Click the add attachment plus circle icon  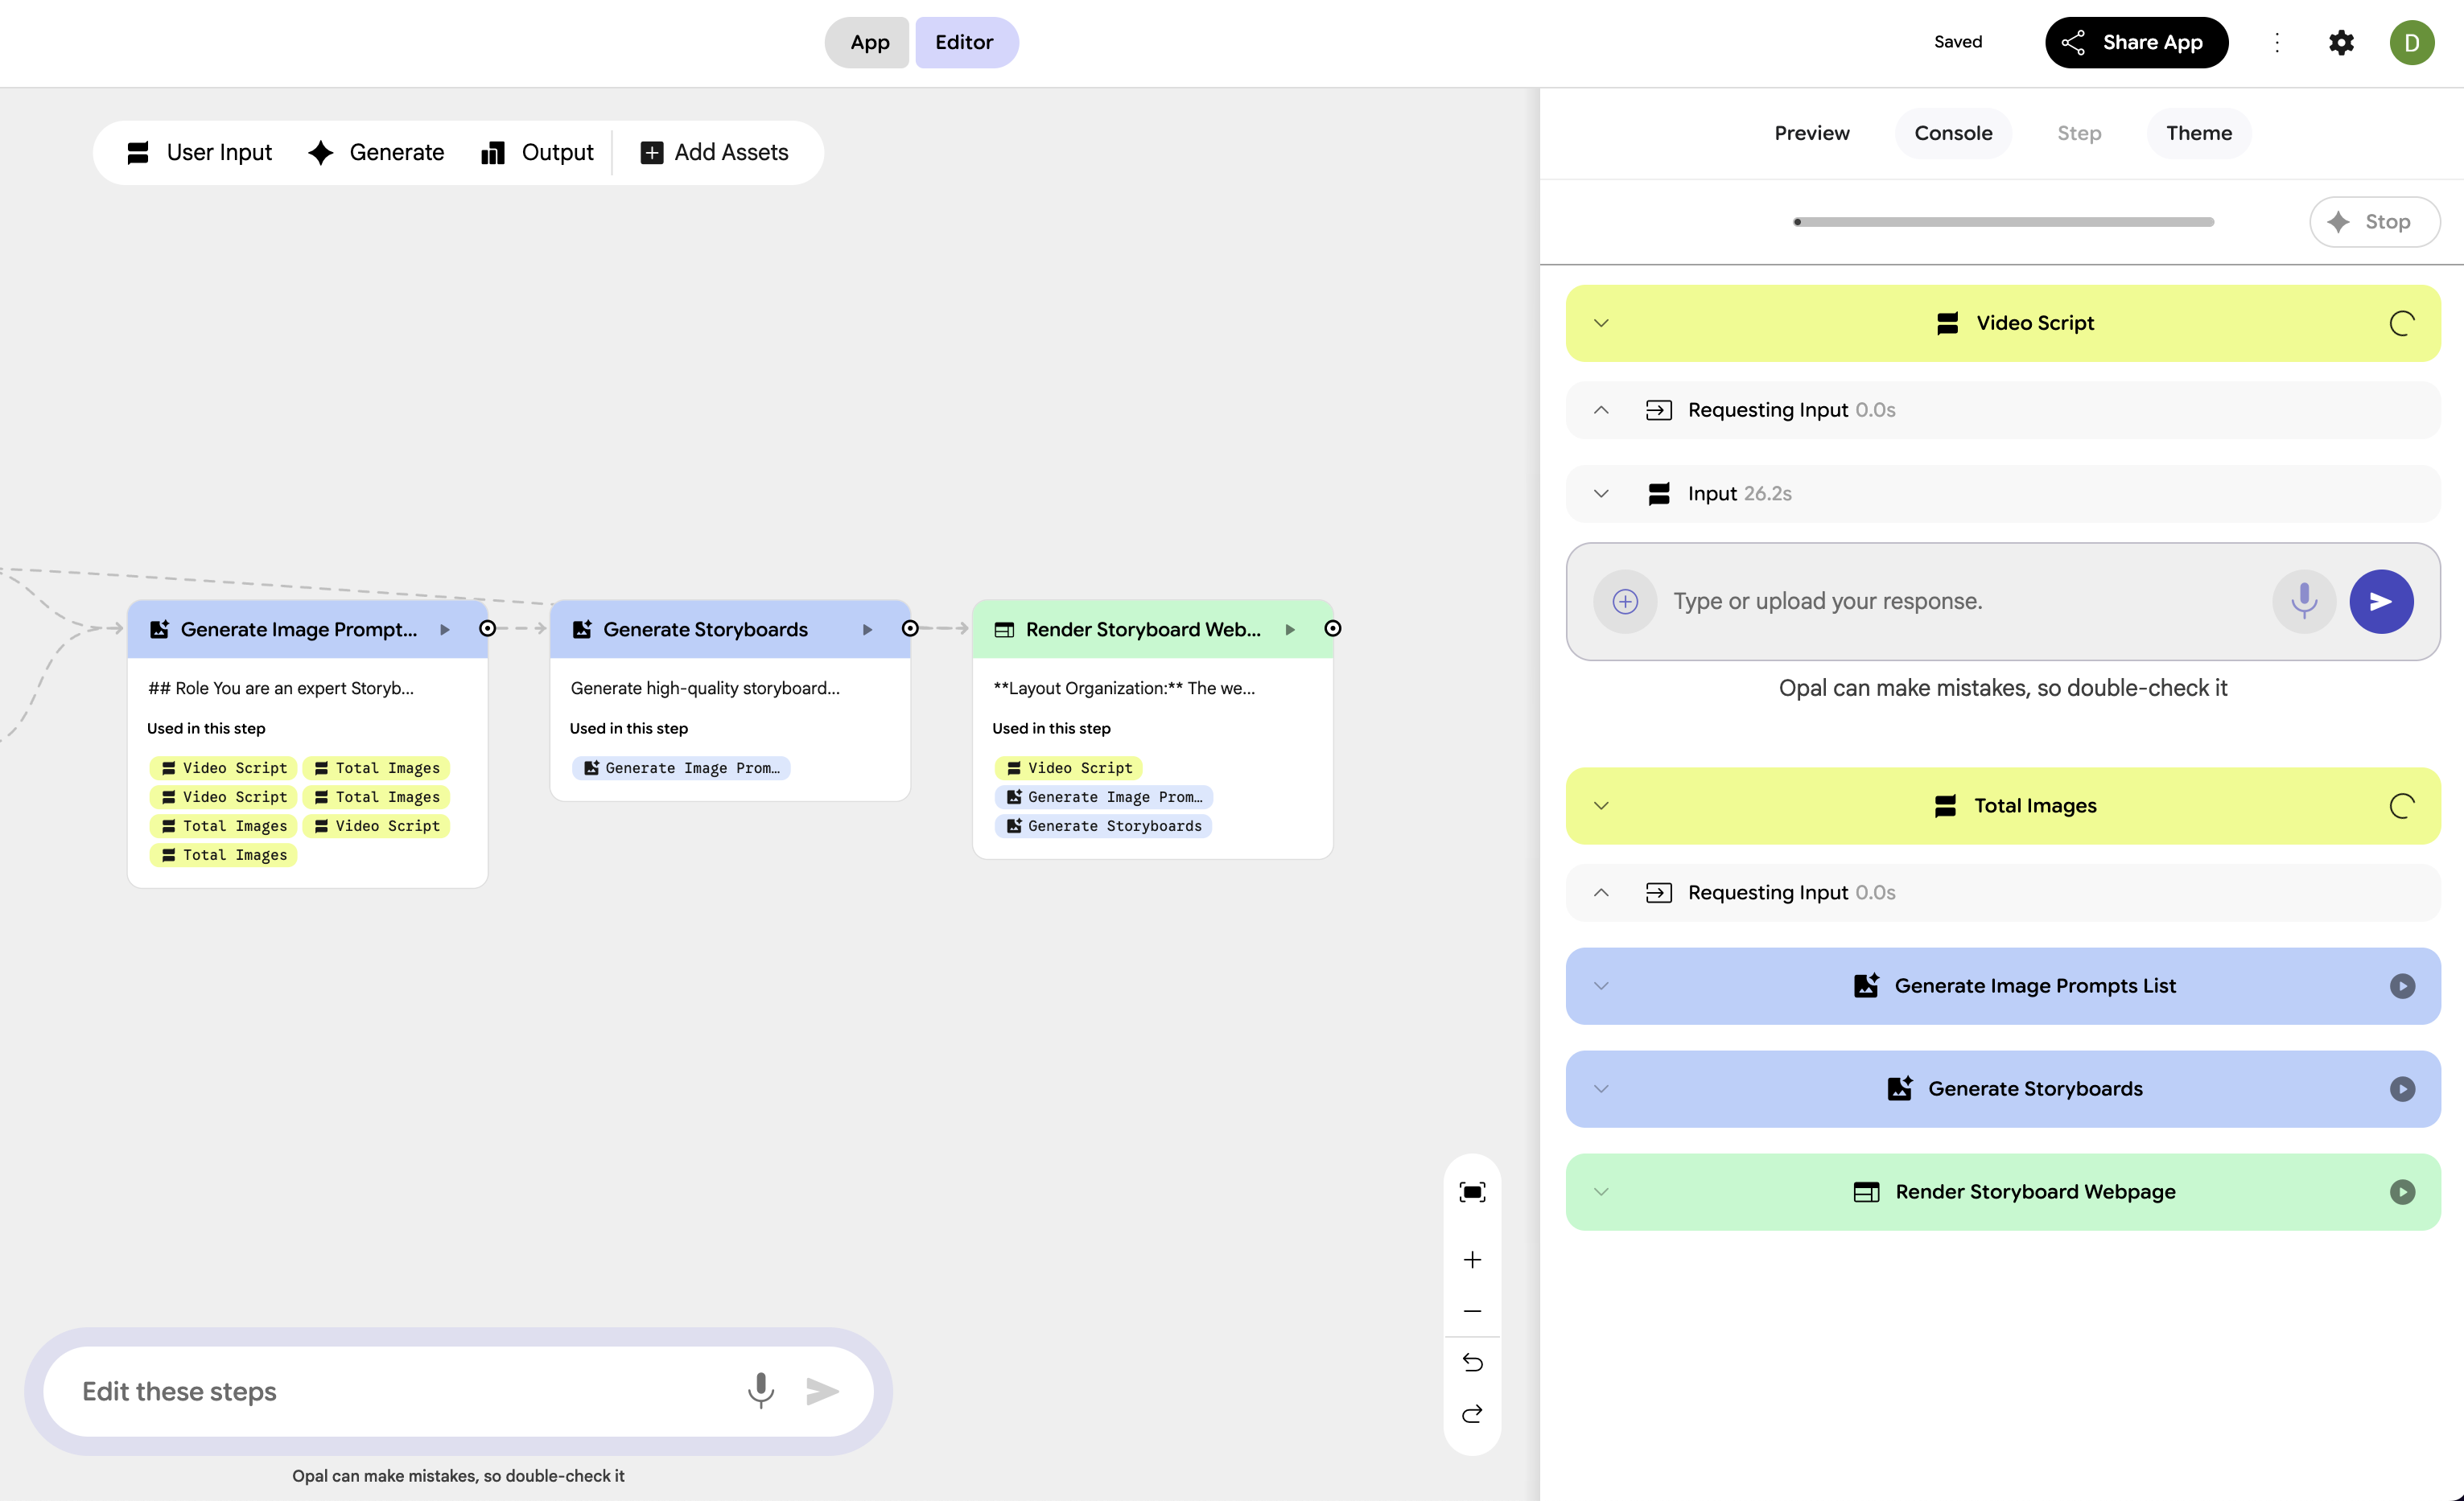point(1625,601)
